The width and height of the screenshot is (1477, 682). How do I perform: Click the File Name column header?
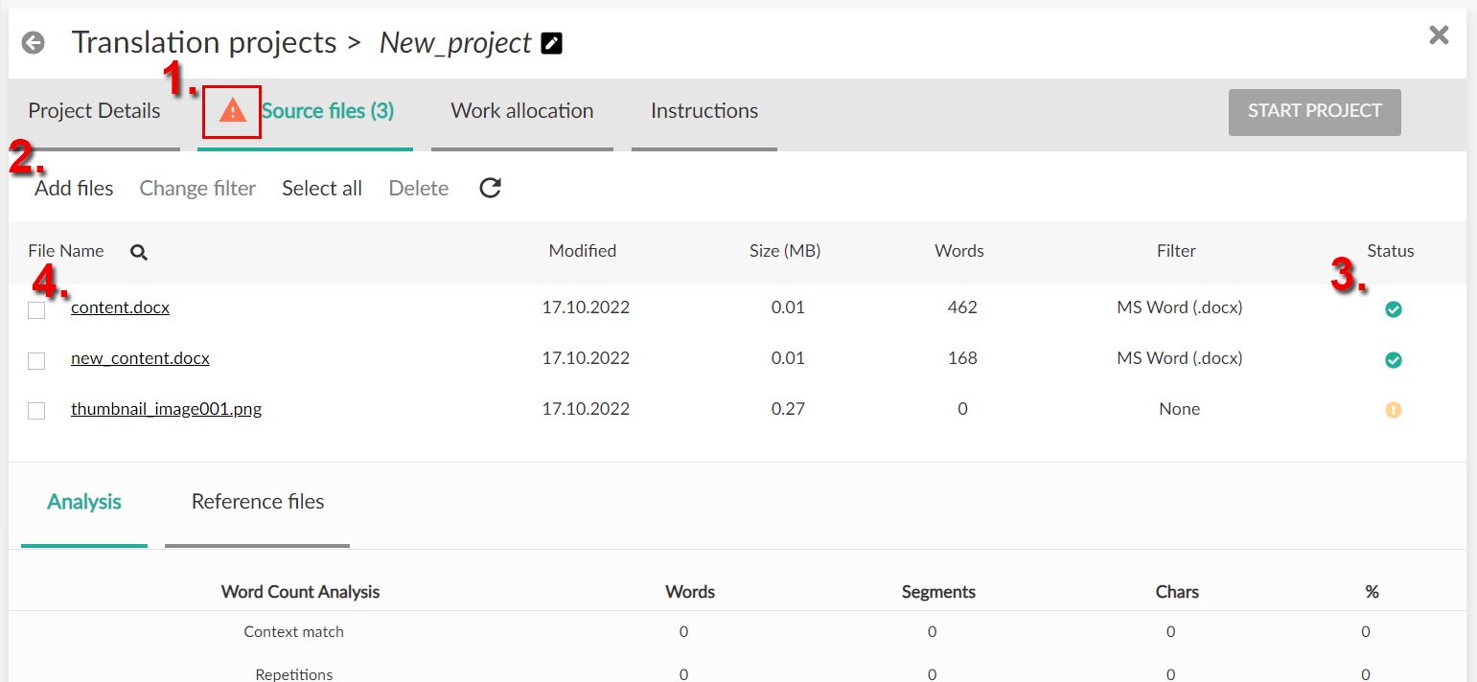66,251
